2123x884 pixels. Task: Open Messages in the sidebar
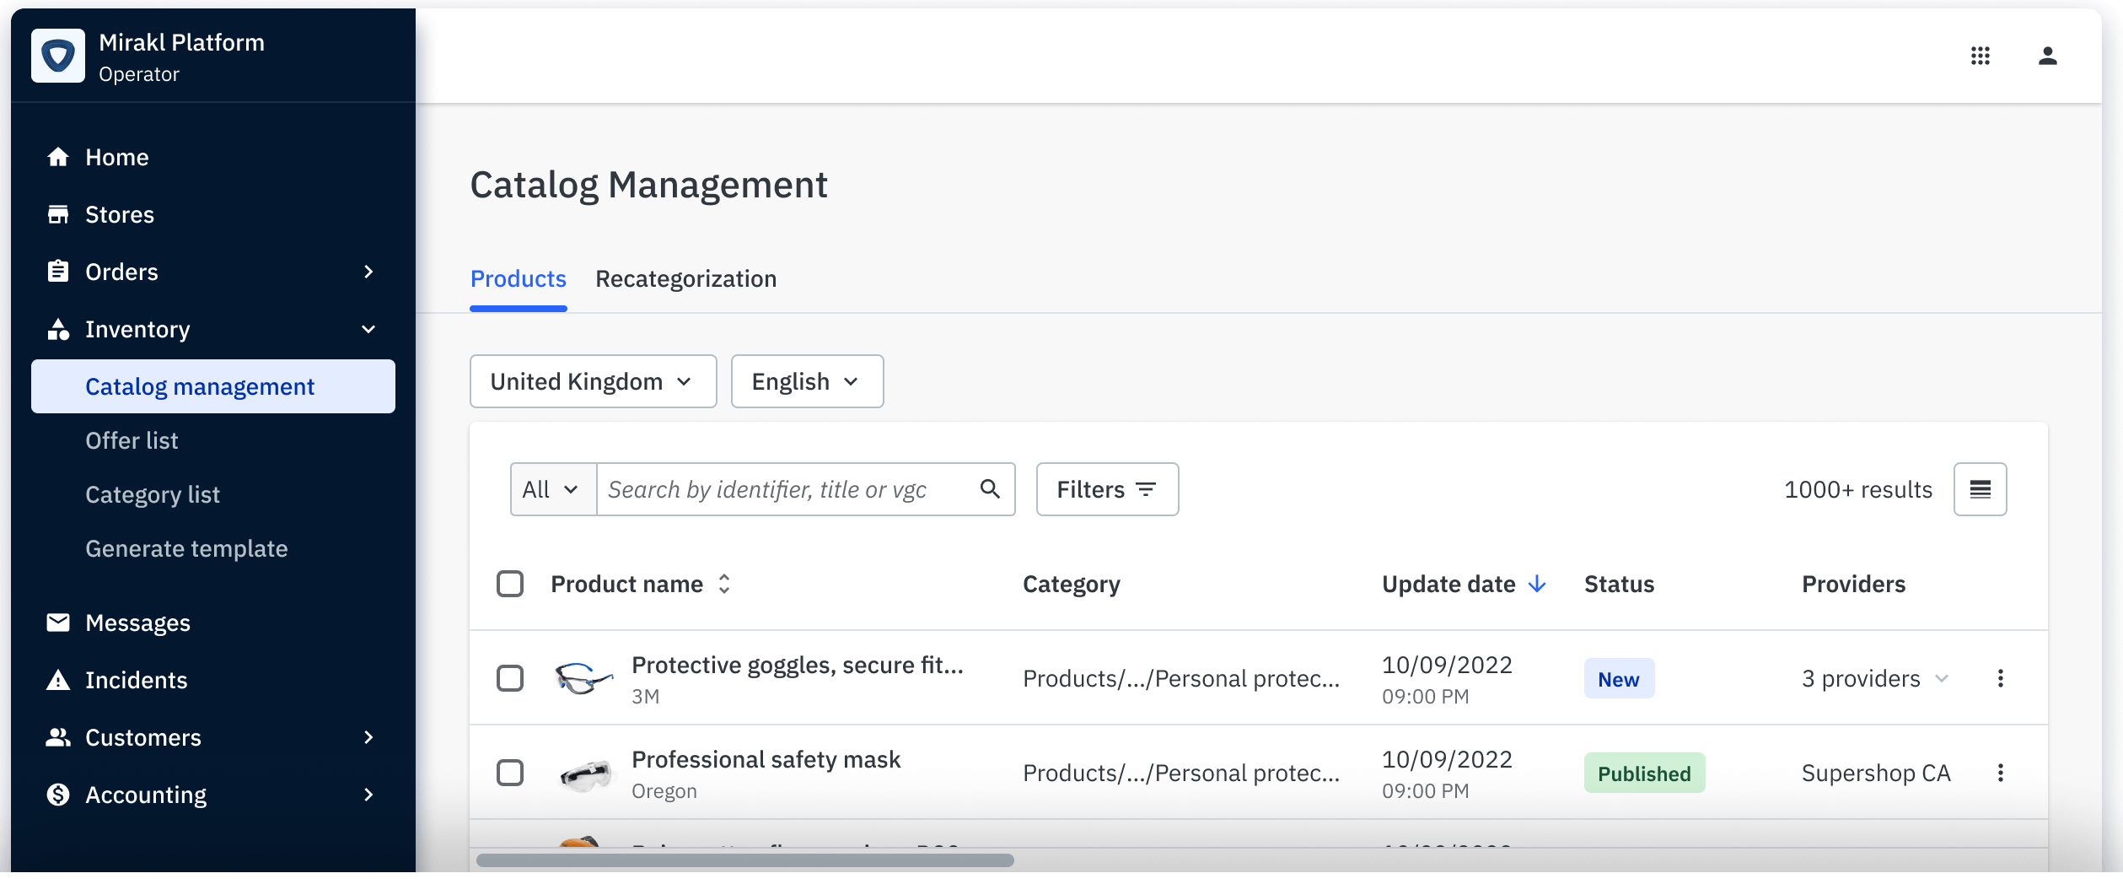(137, 623)
